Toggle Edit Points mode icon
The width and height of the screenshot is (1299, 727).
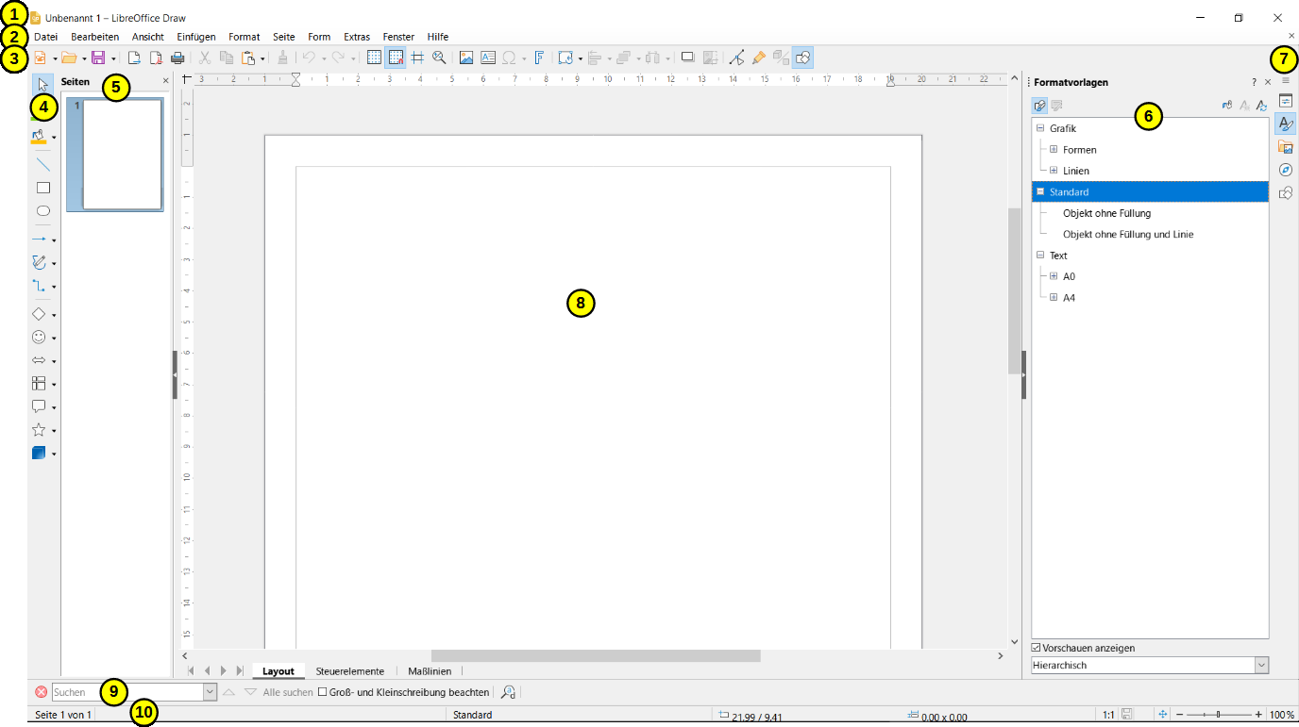737,58
